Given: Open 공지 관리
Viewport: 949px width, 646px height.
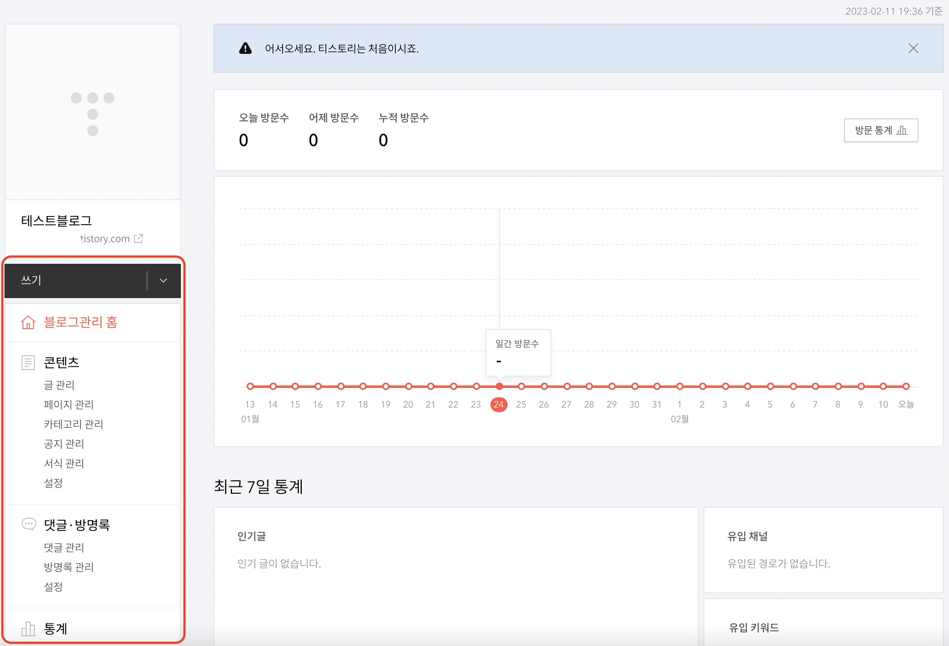Looking at the screenshot, I should [64, 443].
